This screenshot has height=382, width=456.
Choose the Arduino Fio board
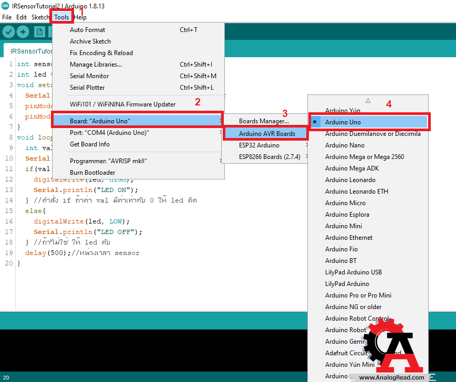coord(368,249)
